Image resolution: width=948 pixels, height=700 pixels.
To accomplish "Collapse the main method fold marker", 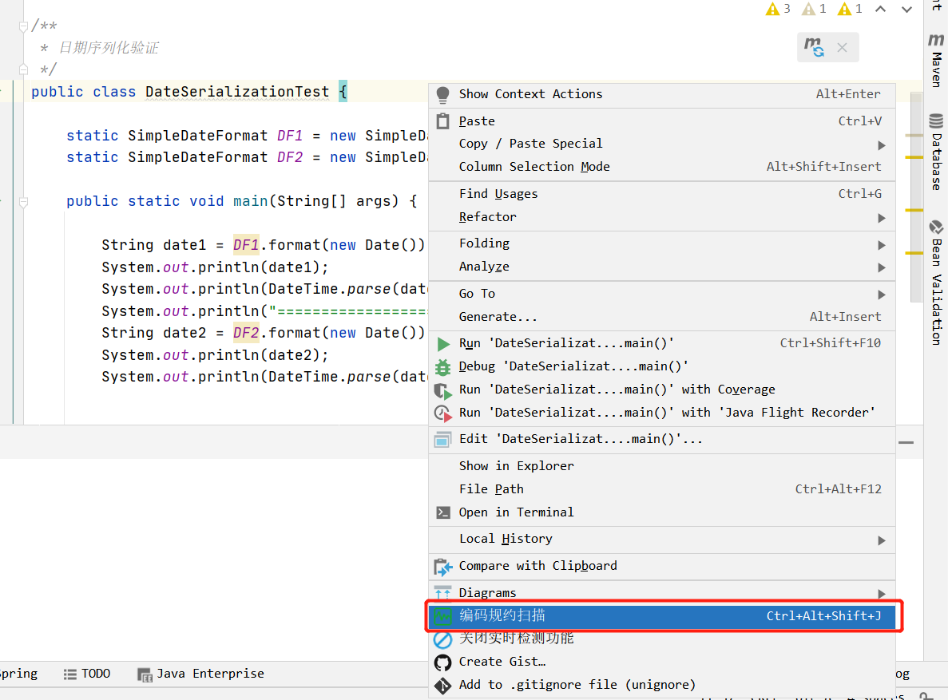I will tap(23, 202).
